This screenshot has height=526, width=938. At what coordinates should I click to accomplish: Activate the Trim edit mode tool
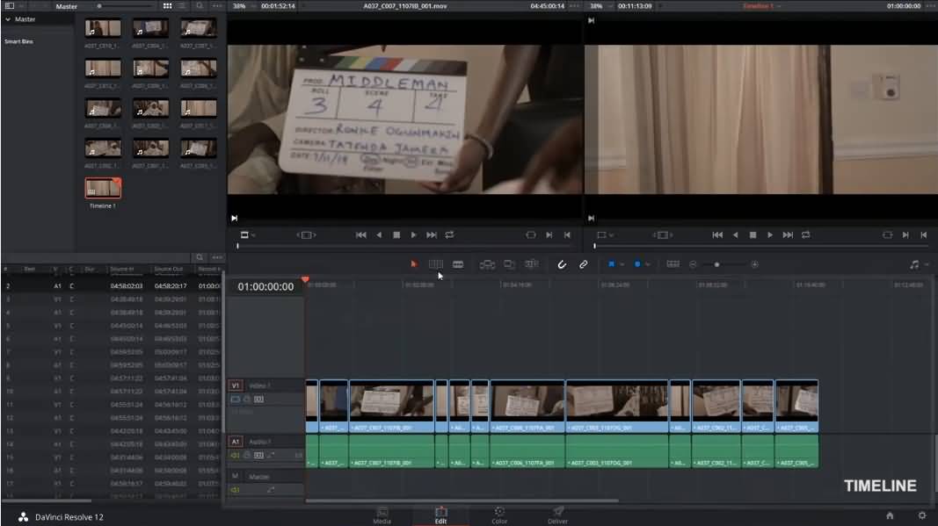pos(435,264)
